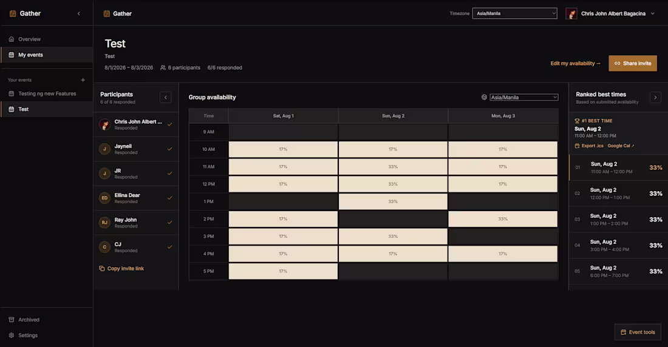668x347 pixels.
Task: Click Chris John Albert's avatar in Participants
Action: (104, 124)
